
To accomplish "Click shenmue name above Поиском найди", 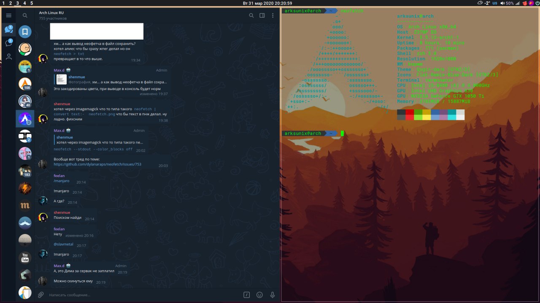I will point(62,213).
